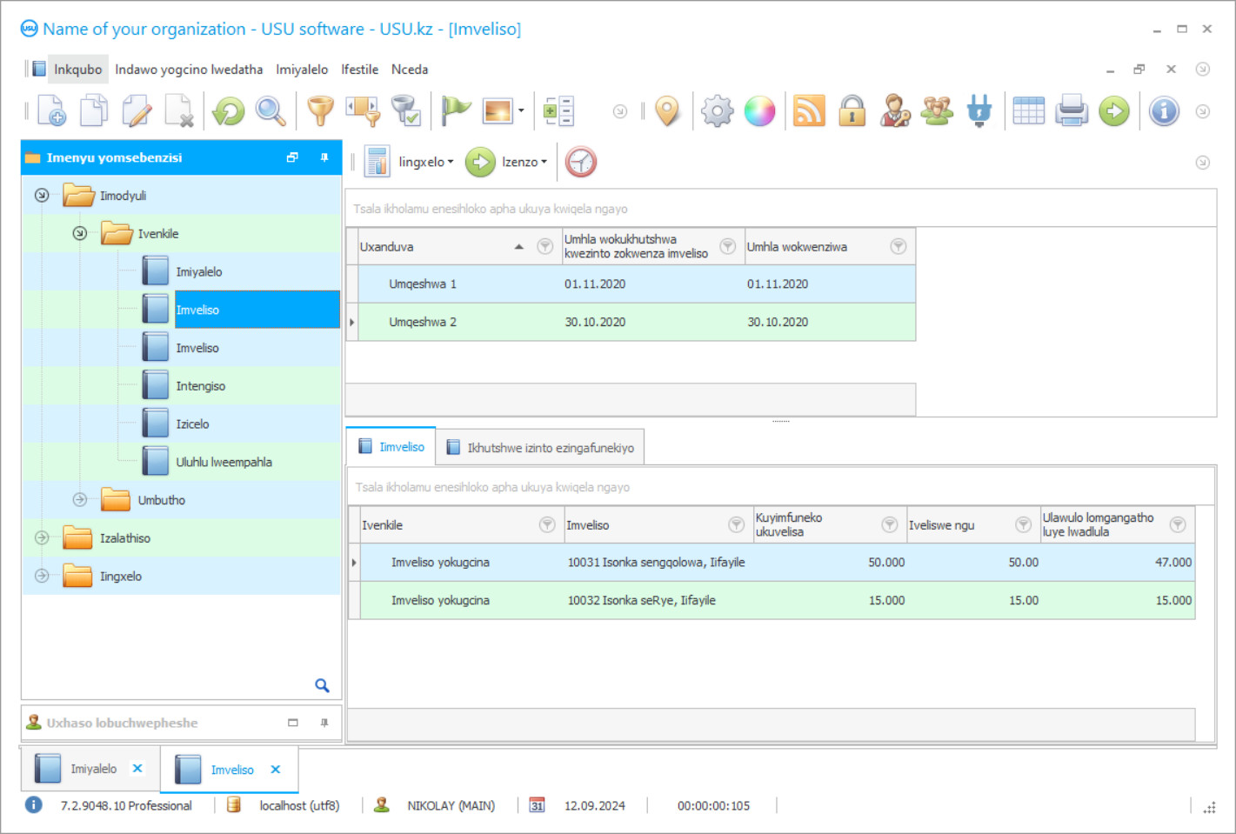
Task: Click the padlock lock icon
Action: 852,111
